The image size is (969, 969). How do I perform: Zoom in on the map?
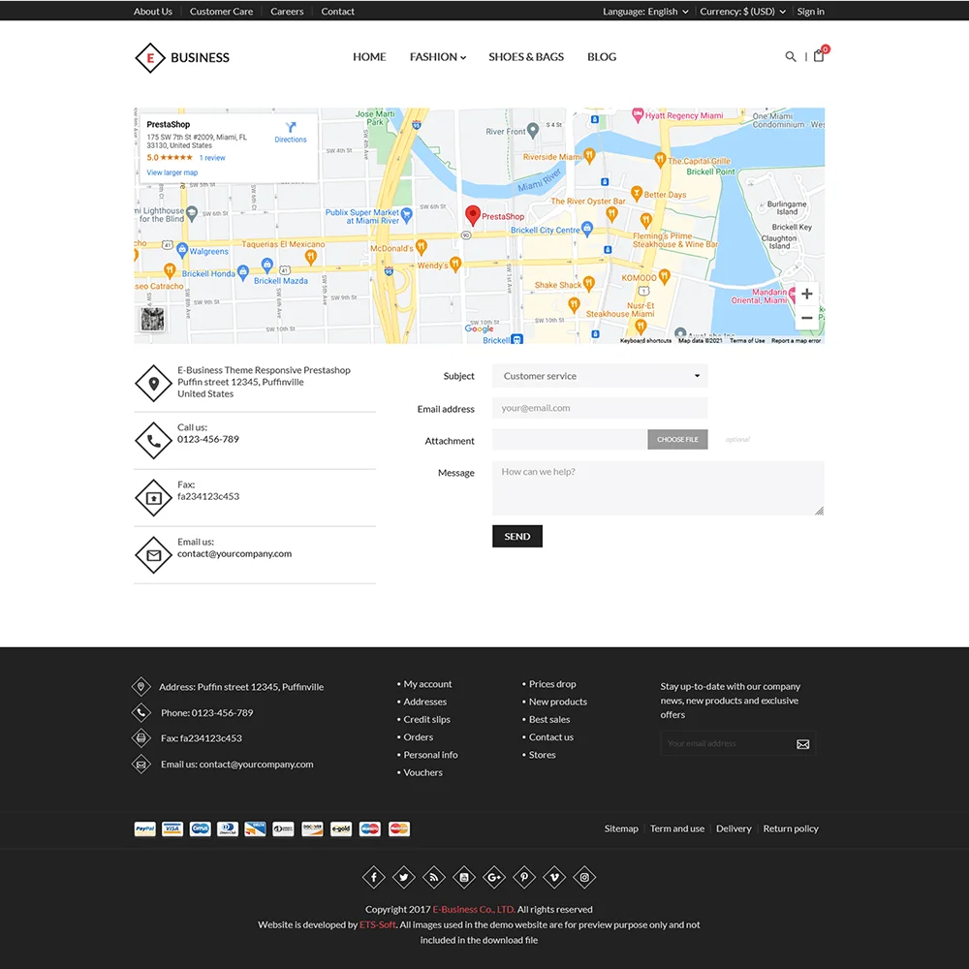(806, 294)
